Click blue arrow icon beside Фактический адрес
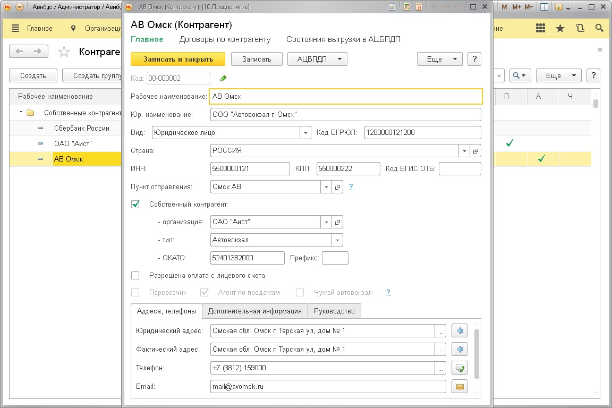This screenshot has height=408, width=612. point(459,350)
